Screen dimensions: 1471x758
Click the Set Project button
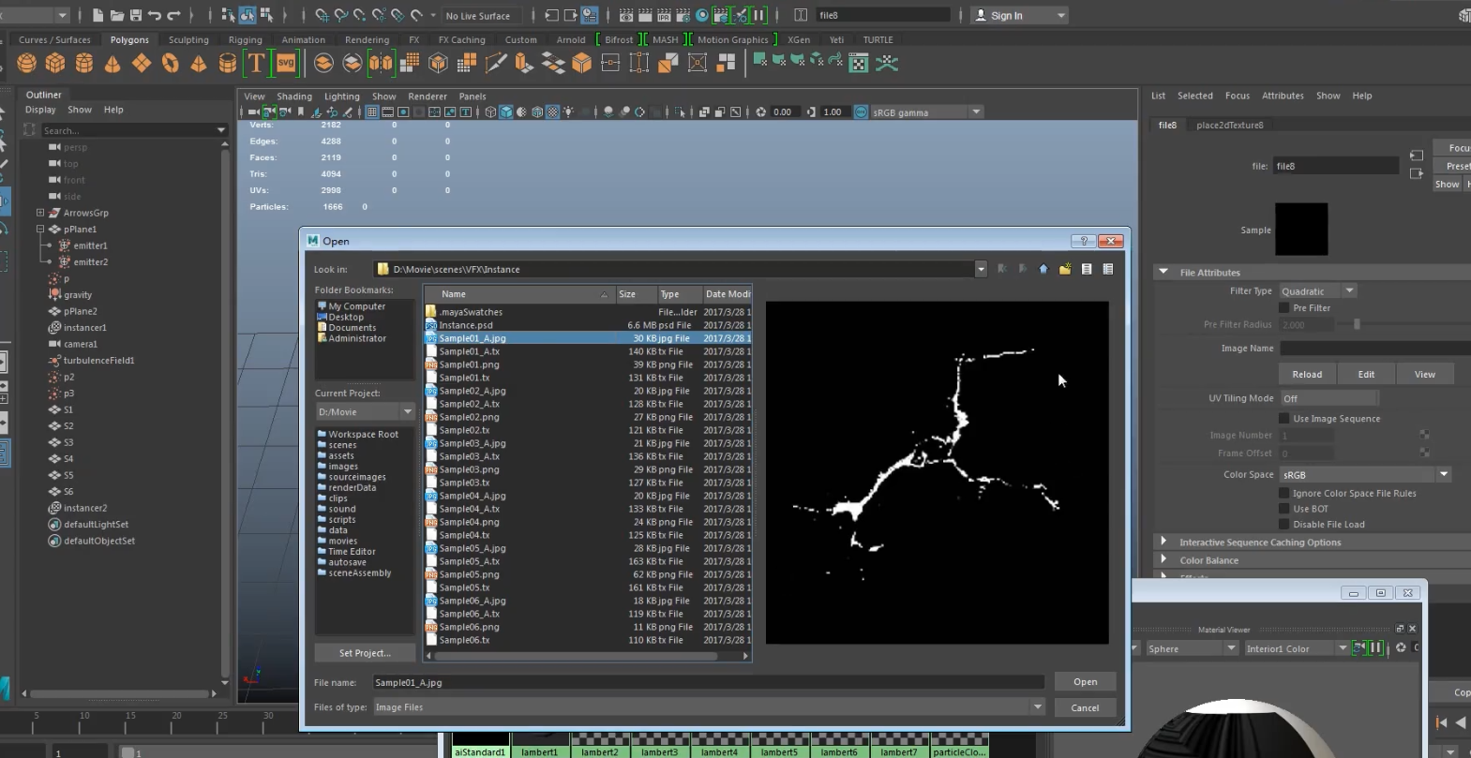[x=365, y=652]
